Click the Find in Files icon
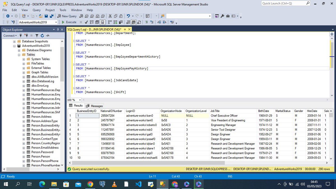 coord(162,16)
